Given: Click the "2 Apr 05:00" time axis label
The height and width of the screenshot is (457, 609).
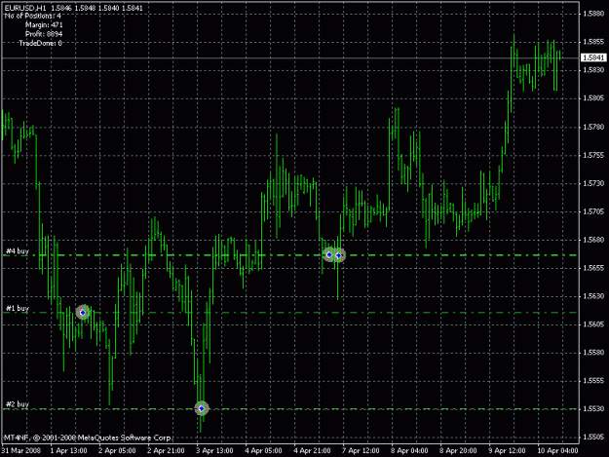Looking at the screenshot, I should pos(117,451).
